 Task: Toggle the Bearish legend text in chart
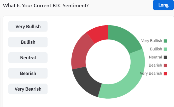(155, 65)
